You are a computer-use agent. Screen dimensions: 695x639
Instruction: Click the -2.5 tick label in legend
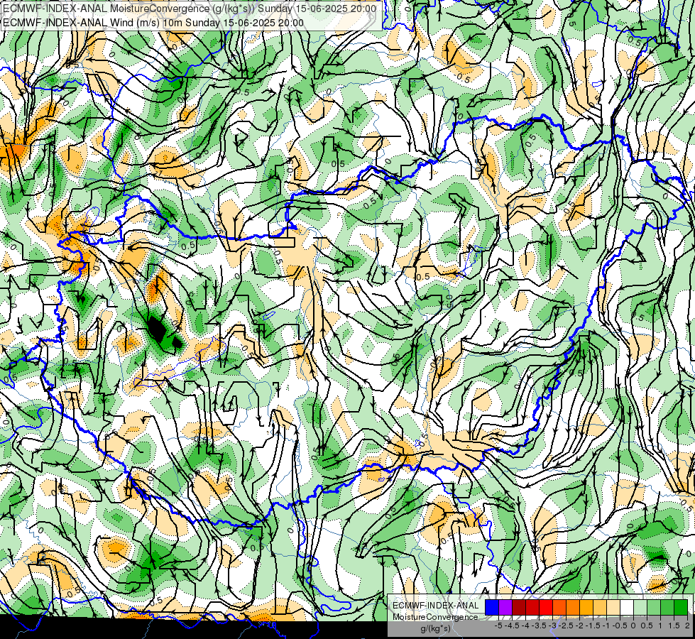pos(566,626)
